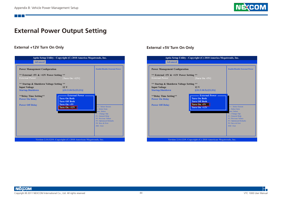The image size is (282, 199).
Task: Select the Startup,Shutdown item in the right screen
Action: pyautogui.click(x=161, y=90)
